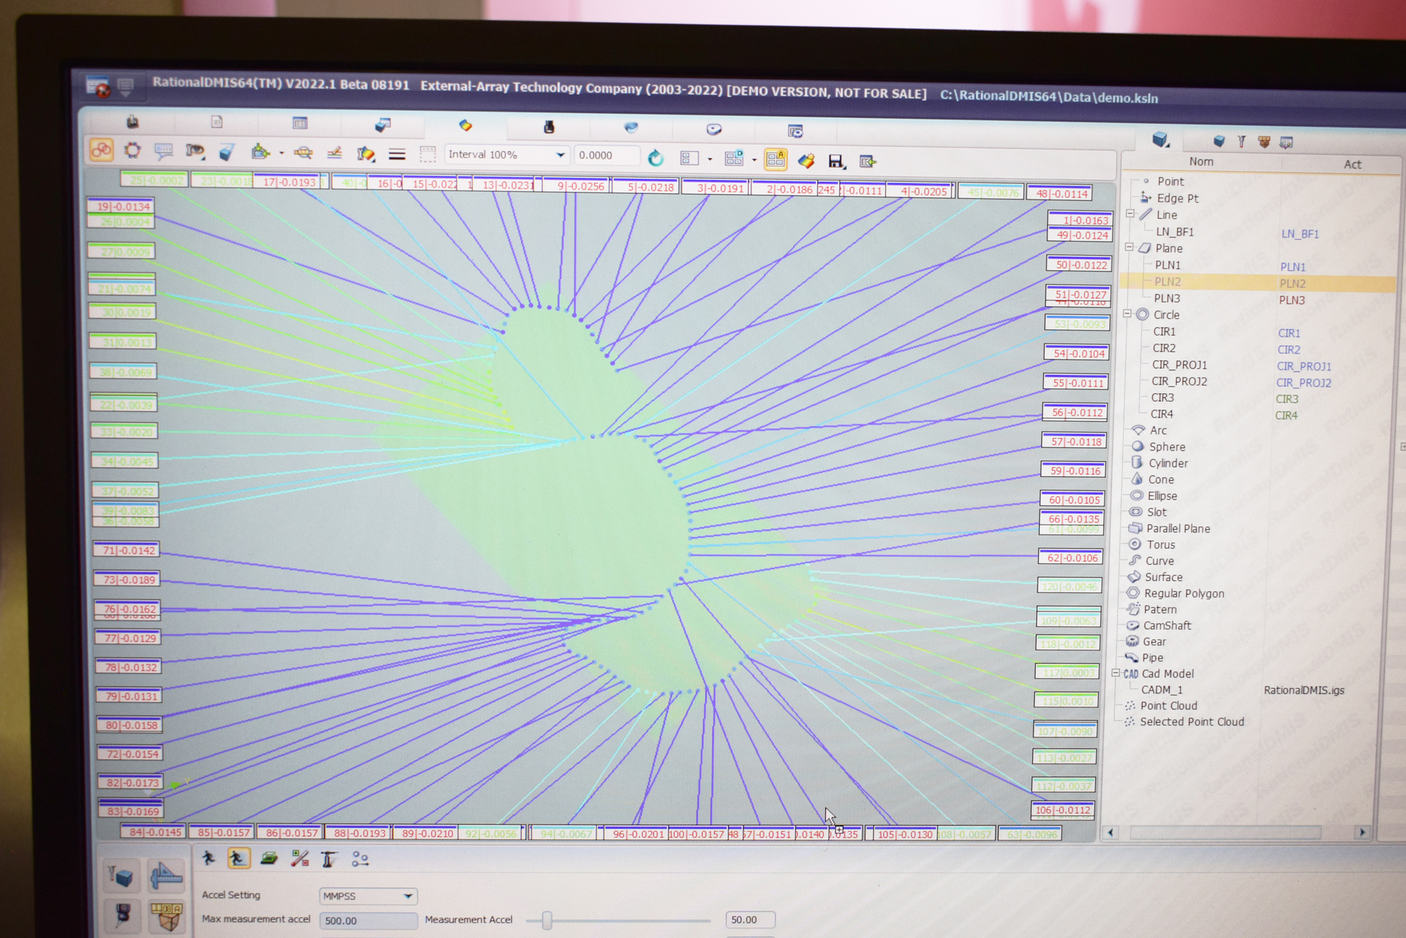Collapse the Circle tree node
The width and height of the screenshot is (1406, 938).
[1128, 314]
